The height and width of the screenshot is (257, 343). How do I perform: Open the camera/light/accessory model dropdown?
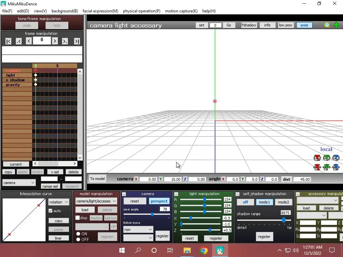pos(96,201)
